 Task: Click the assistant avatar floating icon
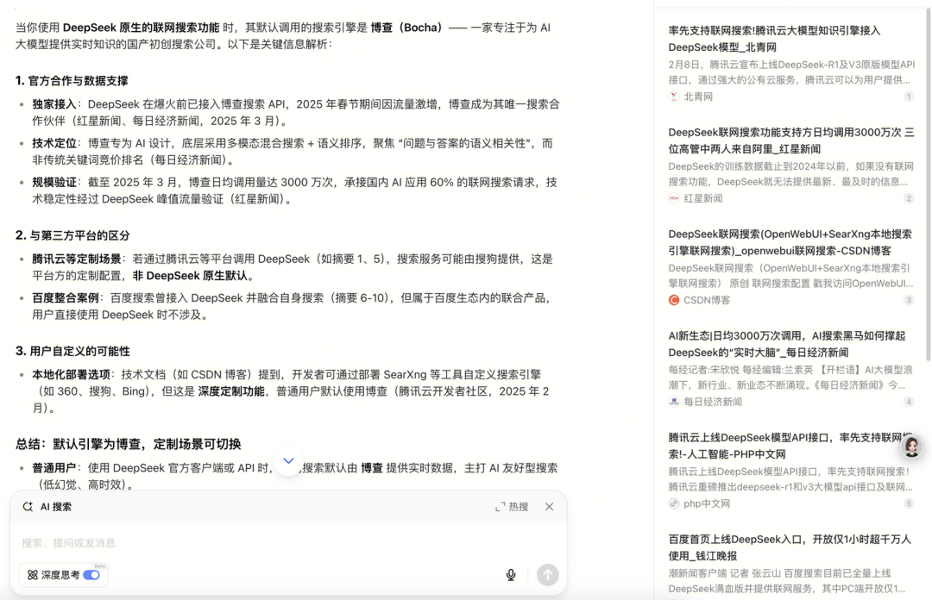coord(911,447)
